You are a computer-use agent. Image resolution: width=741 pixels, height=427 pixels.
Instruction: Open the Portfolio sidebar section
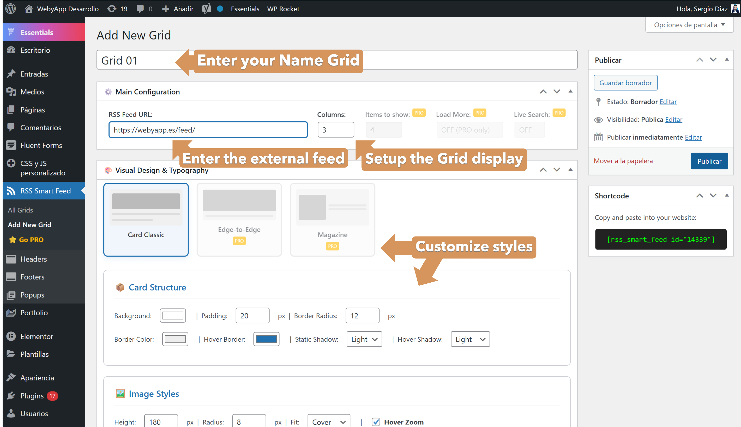34,313
